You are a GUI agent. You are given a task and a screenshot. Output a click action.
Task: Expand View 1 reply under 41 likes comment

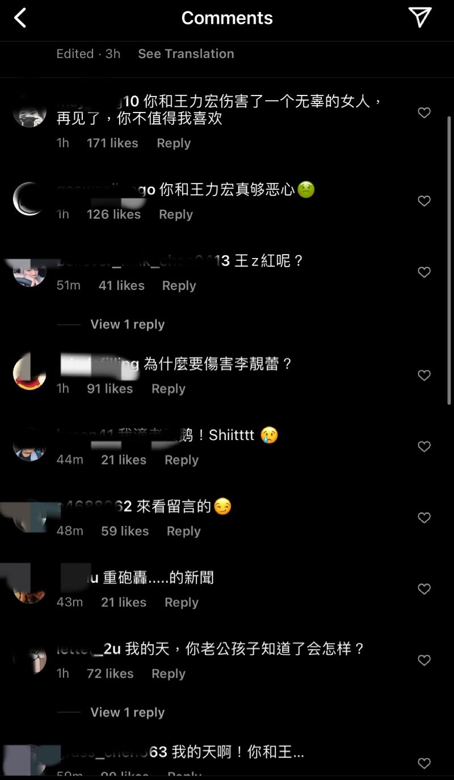pos(127,325)
